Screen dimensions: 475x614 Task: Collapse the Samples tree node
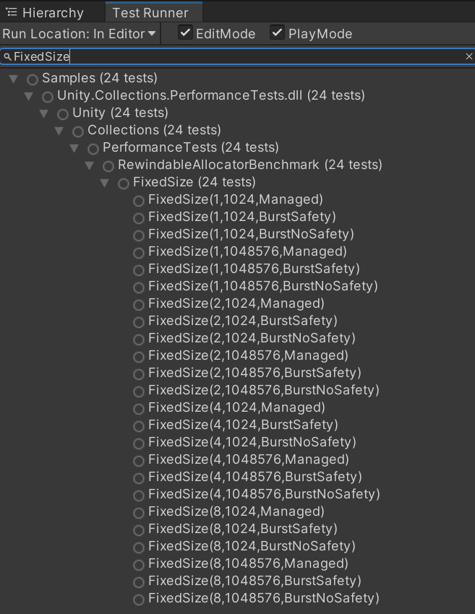[x=13, y=78]
